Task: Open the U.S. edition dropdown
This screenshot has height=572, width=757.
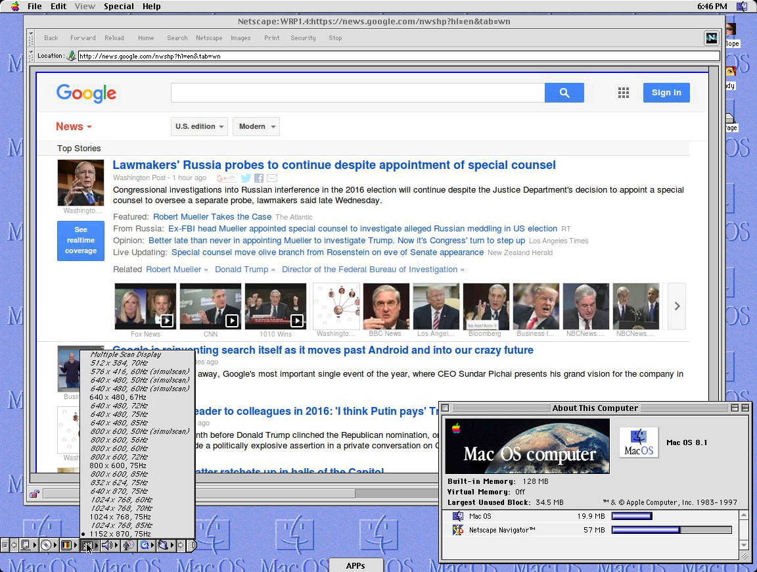Action: tap(199, 127)
